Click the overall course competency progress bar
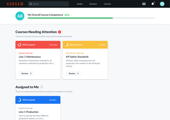The image size is (170, 120). 91,18
